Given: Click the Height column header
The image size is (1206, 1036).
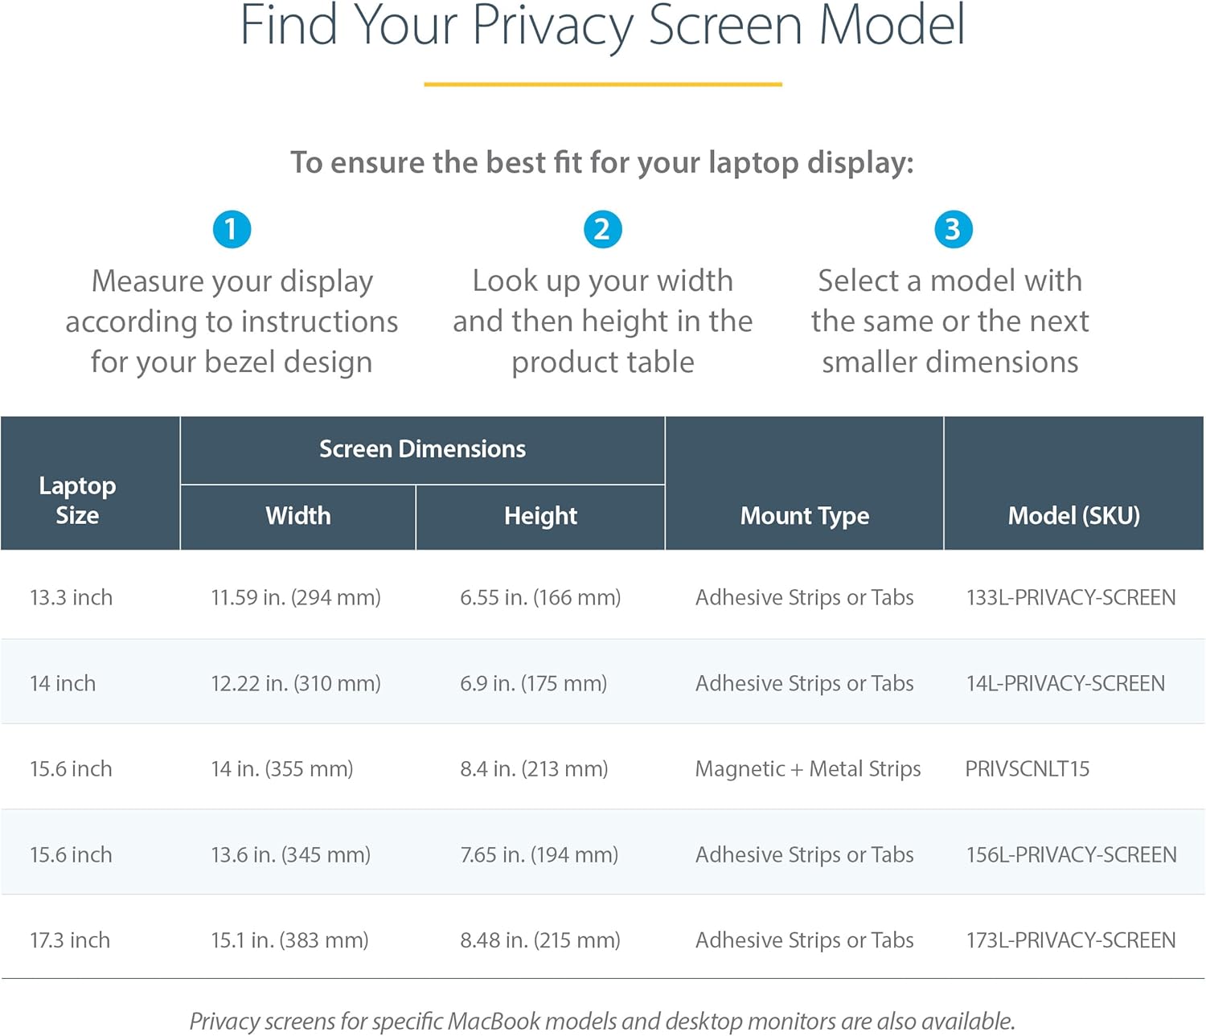Looking at the screenshot, I should pos(540,516).
